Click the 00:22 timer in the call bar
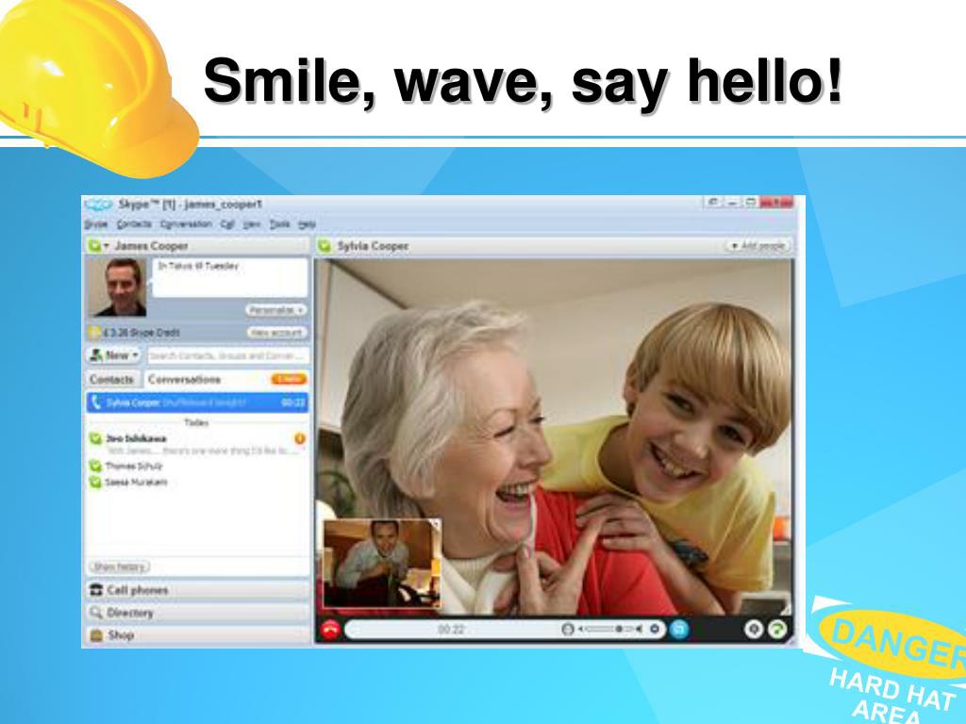 pos(450,629)
